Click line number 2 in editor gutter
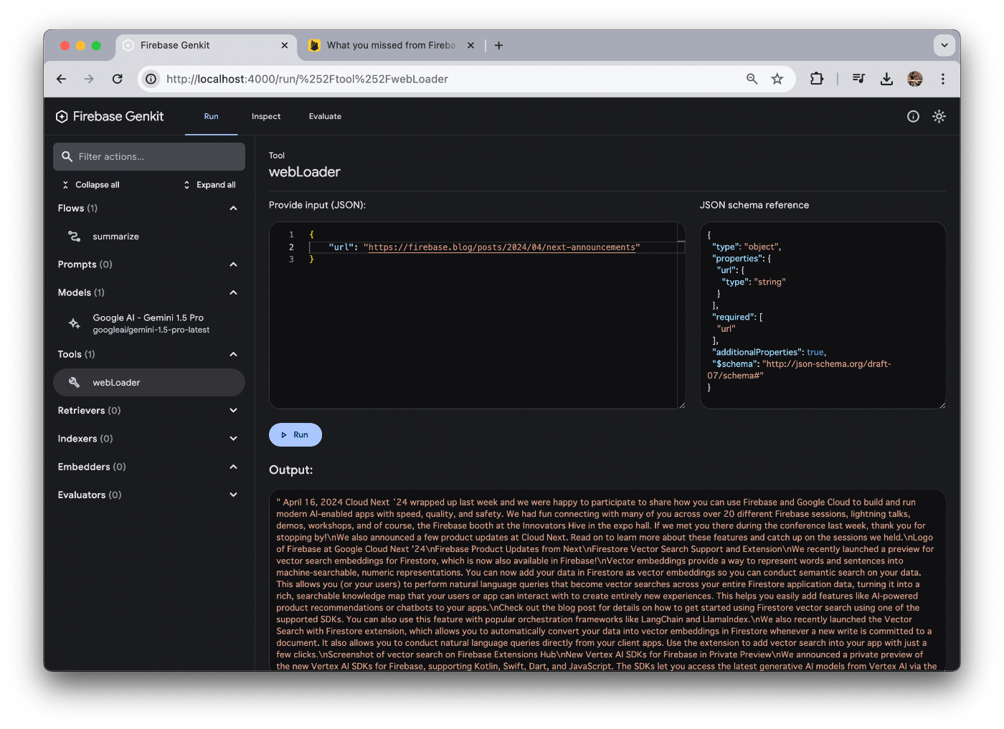Screen dimensions: 1004x729 click(291, 247)
